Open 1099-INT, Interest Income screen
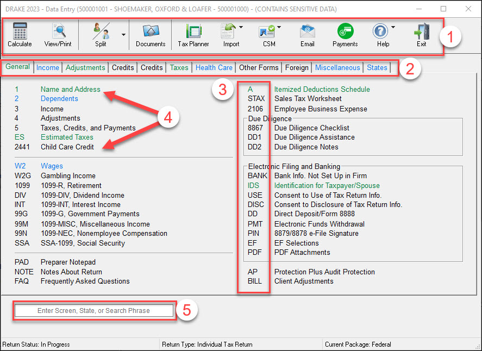This screenshot has width=482, height=351. (80, 204)
